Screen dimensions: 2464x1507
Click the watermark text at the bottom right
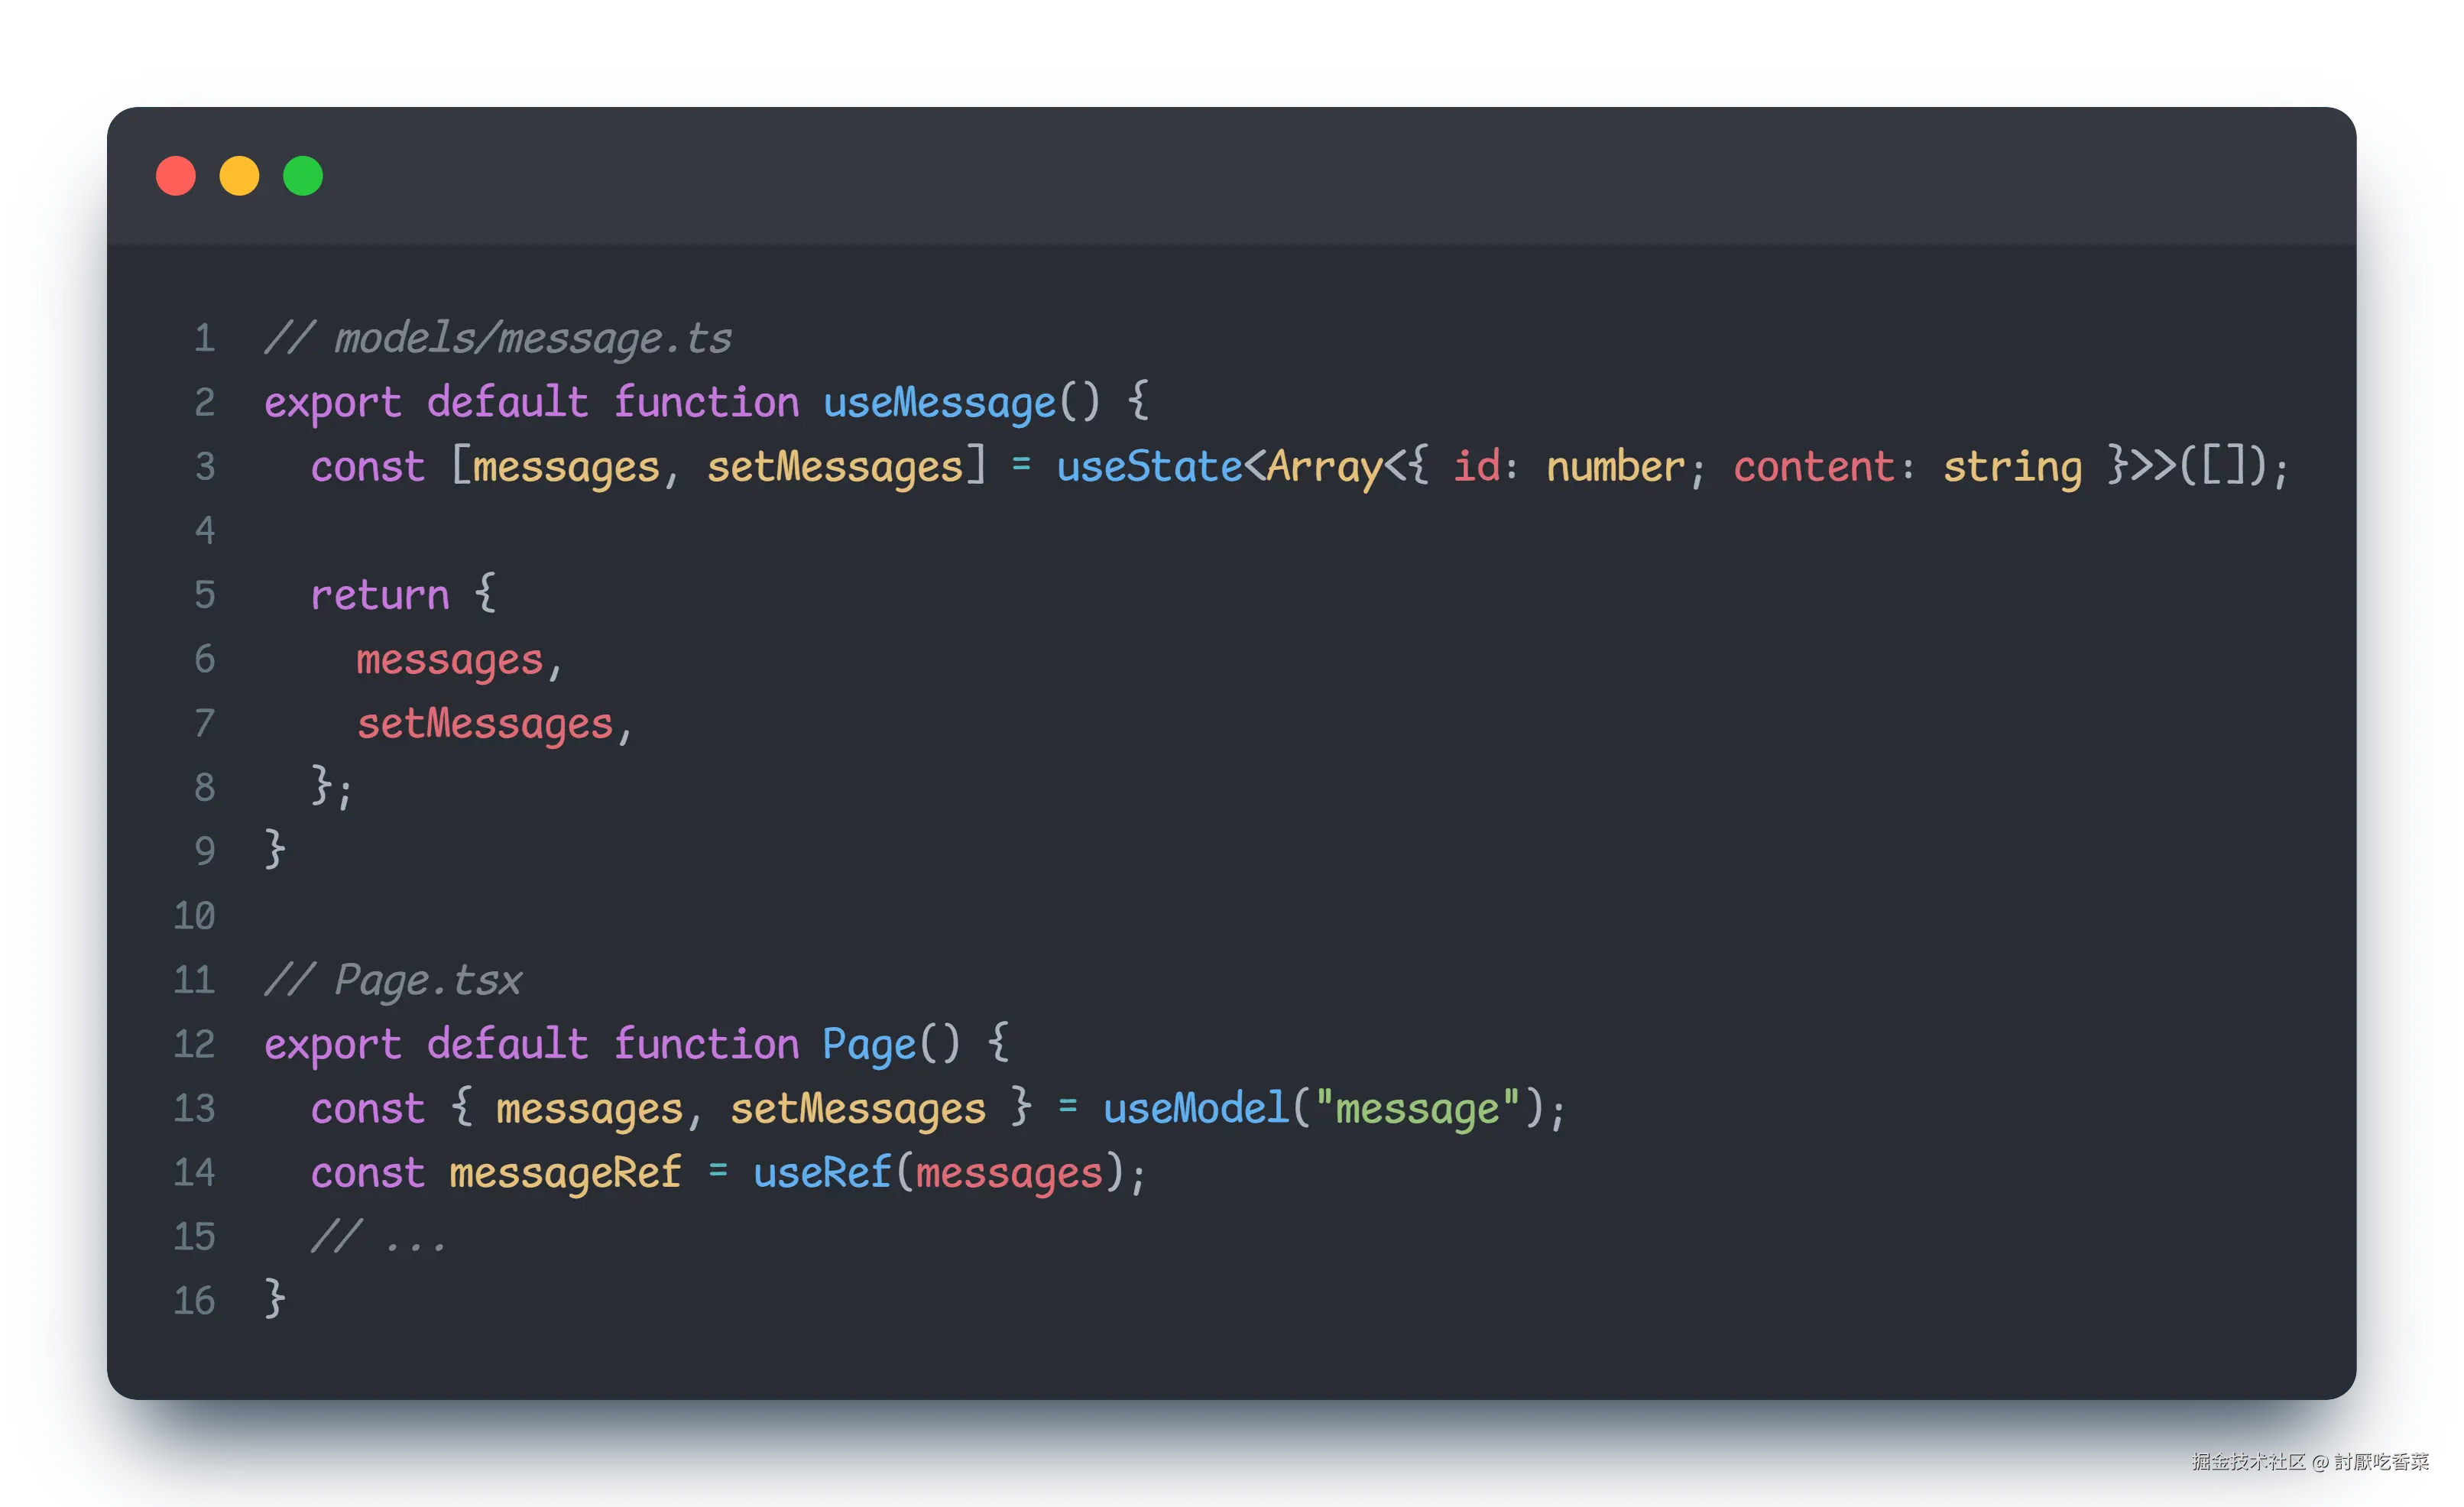point(2309,1461)
